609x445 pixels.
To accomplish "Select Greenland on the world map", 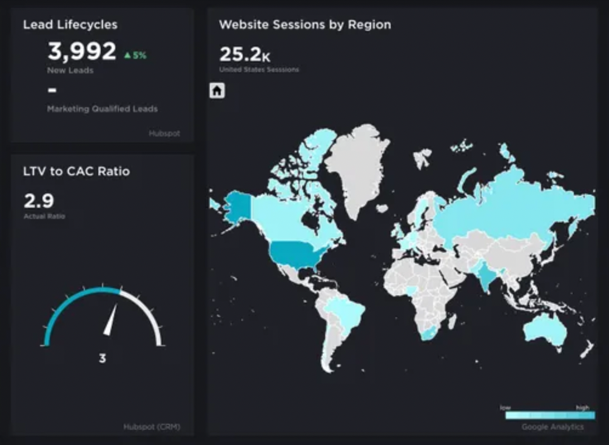I will [x=358, y=164].
